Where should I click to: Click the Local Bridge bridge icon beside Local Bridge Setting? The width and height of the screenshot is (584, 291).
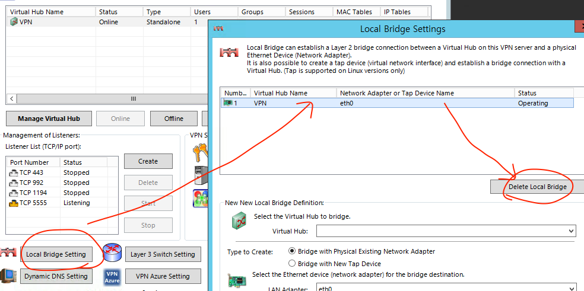(8, 252)
